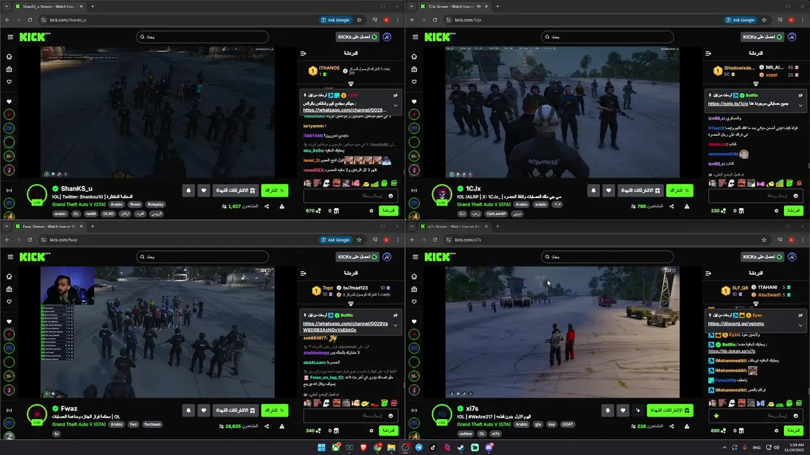
Task: Collapse the leaderboard arrow in Fwaz chat
Action: (x=351, y=303)
